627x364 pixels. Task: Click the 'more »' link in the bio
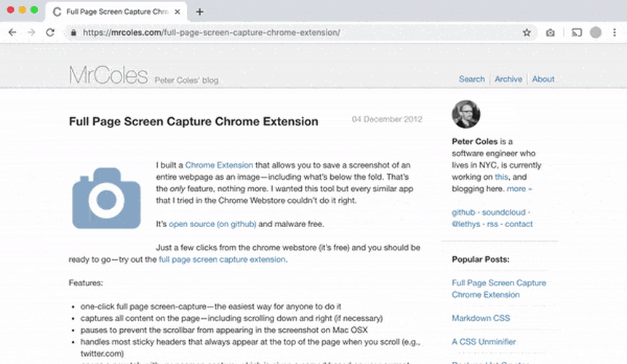click(x=519, y=189)
